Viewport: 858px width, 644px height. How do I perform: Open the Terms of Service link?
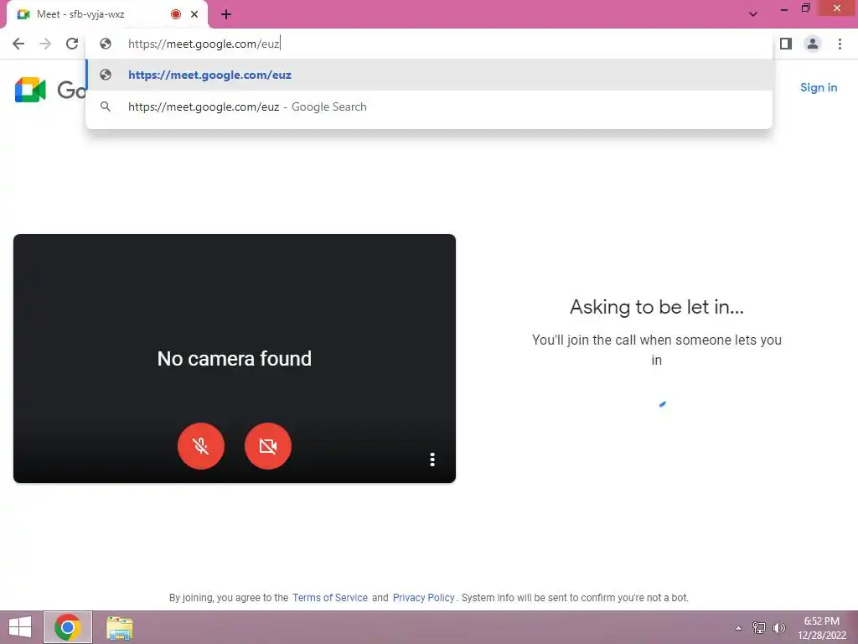click(x=330, y=597)
